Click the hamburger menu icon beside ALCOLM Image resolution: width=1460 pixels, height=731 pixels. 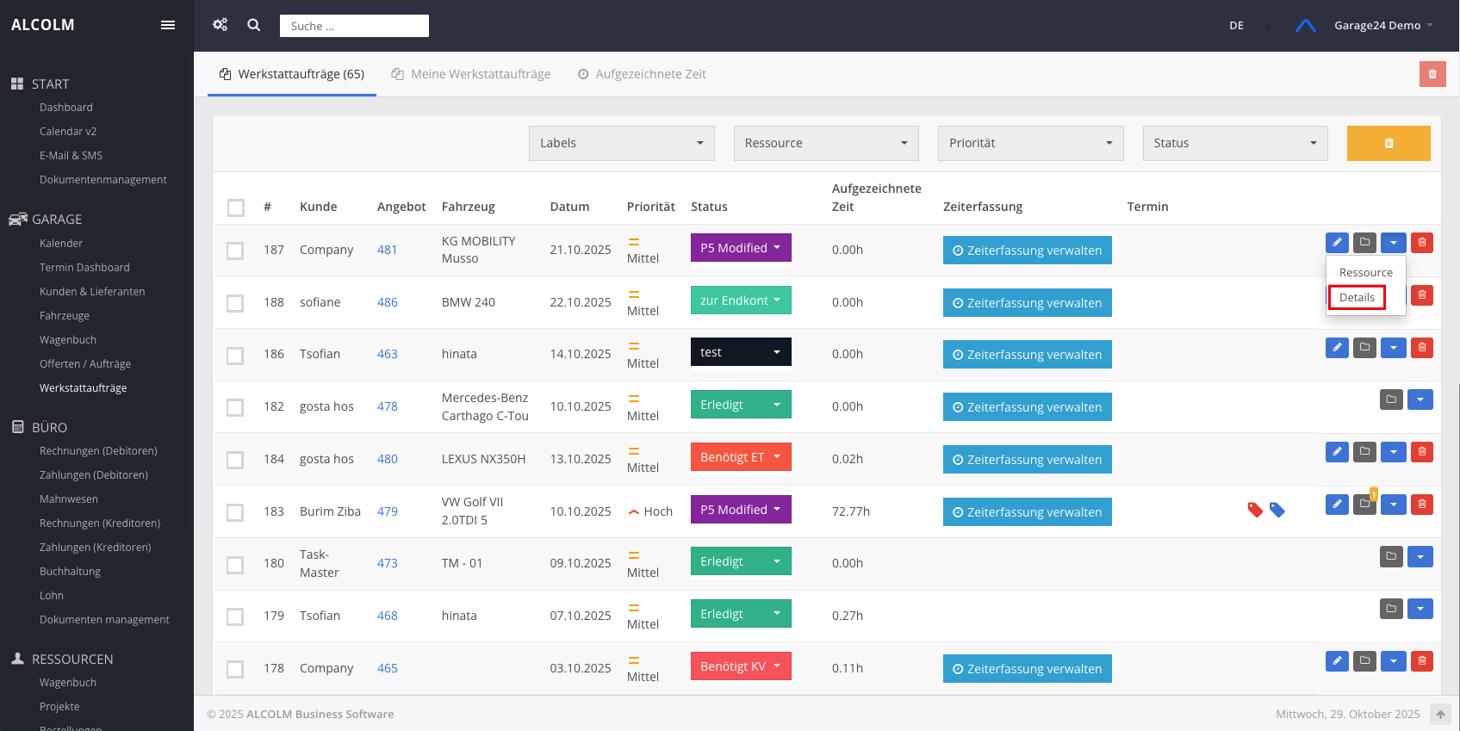[x=168, y=25]
